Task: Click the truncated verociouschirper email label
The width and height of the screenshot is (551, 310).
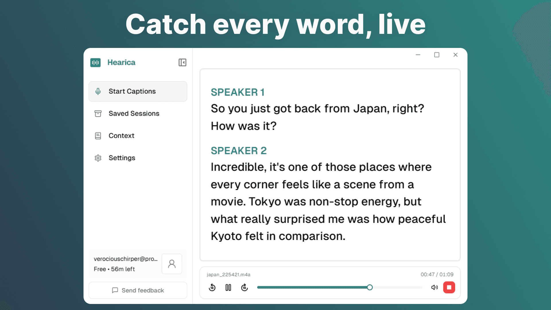Action: click(x=125, y=259)
